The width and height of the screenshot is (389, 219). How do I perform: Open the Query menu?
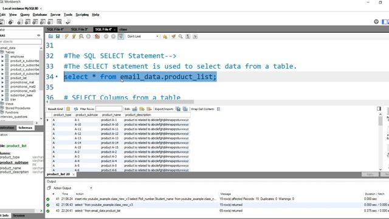click(25, 15)
